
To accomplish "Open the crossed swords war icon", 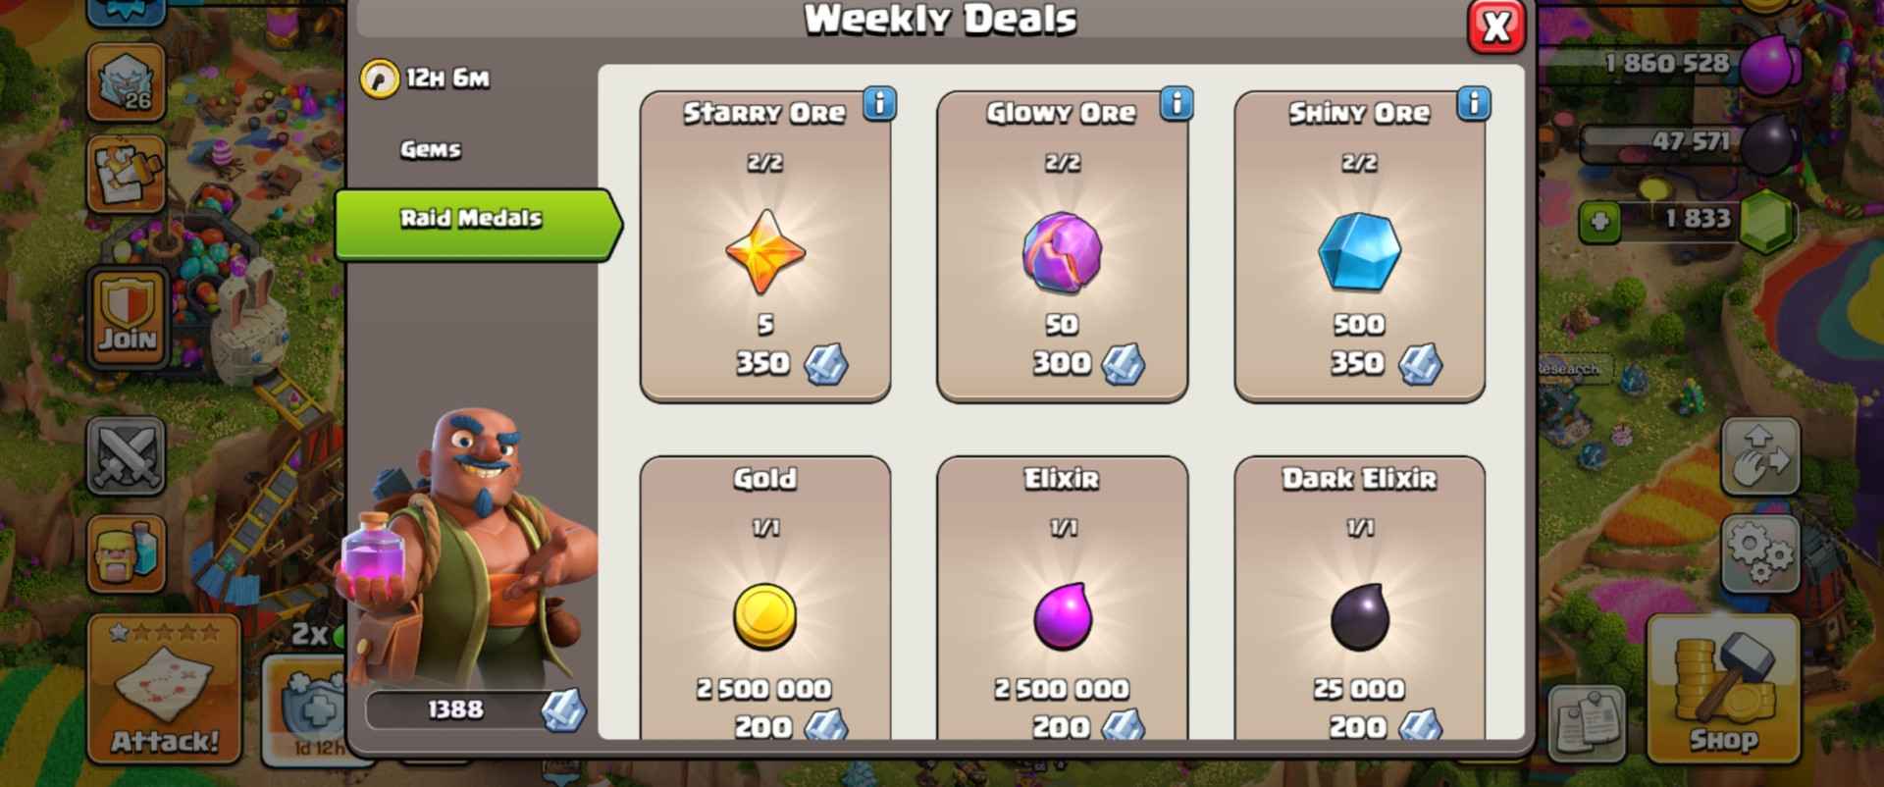I will 126,456.
